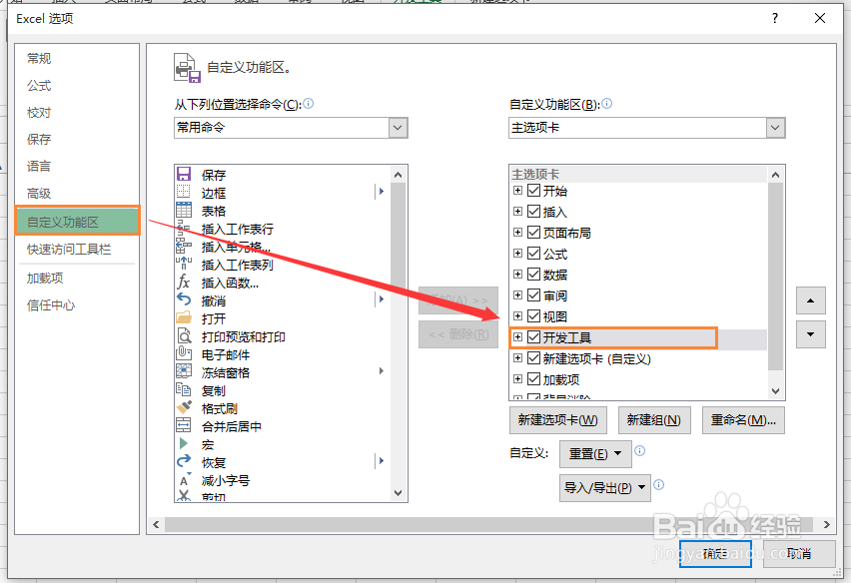Click the Print Preview (打印预览和打印) icon

coord(184,336)
